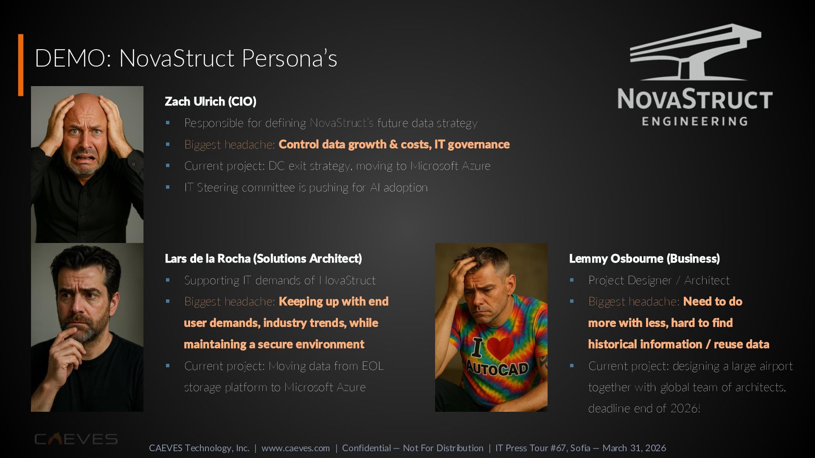The height and width of the screenshot is (458, 815).
Task: Click the "Lemmy Osbourne (Business)" heading
Action: point(644,258)
